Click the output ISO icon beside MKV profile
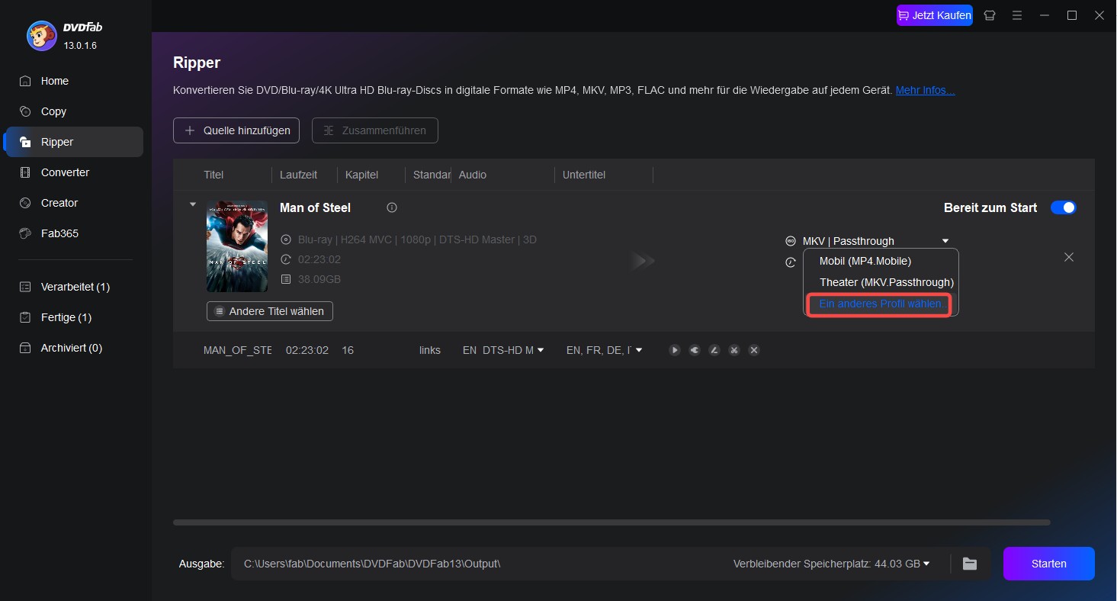The height and width of the screenshot is (601, 1117). [x=791, y=241]
